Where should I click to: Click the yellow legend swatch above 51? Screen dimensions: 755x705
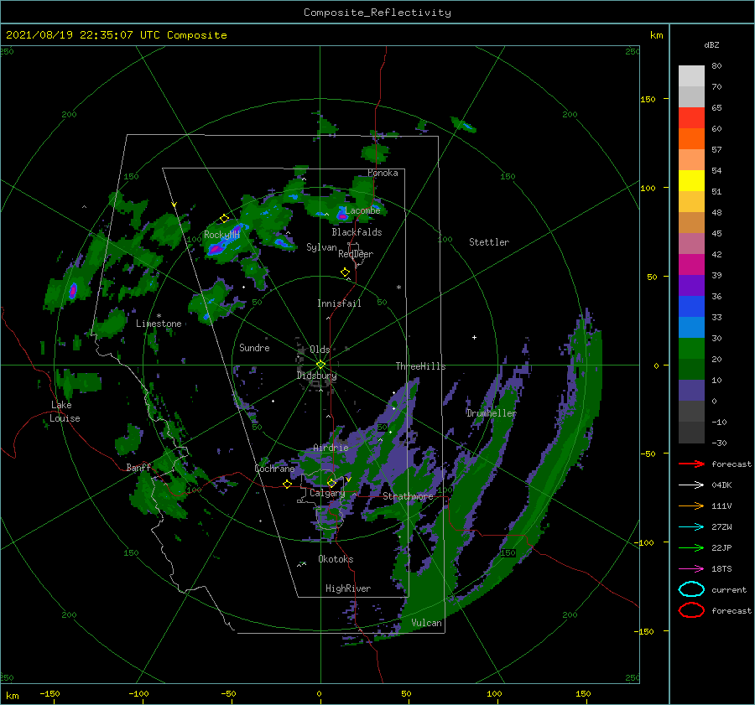691,180
